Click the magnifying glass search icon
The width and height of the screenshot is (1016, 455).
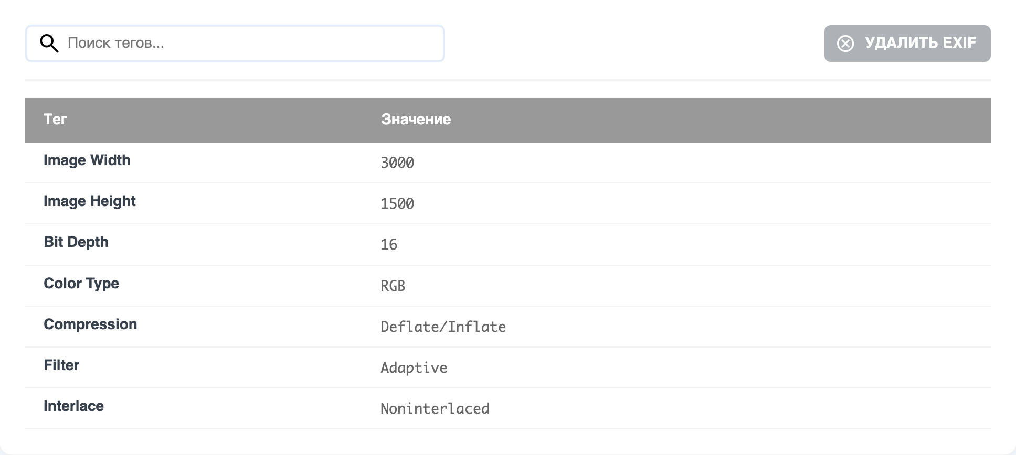click(49, 44)
